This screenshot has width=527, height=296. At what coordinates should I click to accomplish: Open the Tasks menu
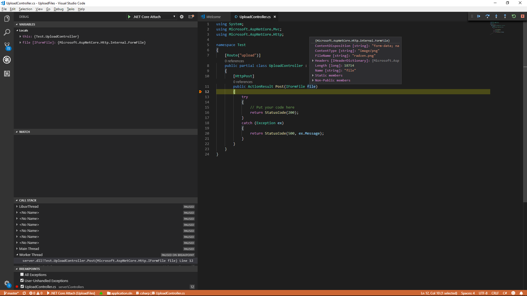(71, 9)
